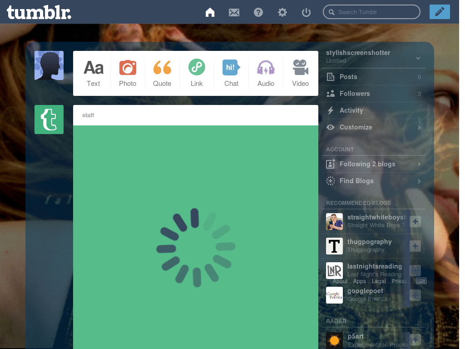Open Following 2 blogs
The height and width of the screenshot is (349, 465).
pyautogui.click(x=374, y=164)
